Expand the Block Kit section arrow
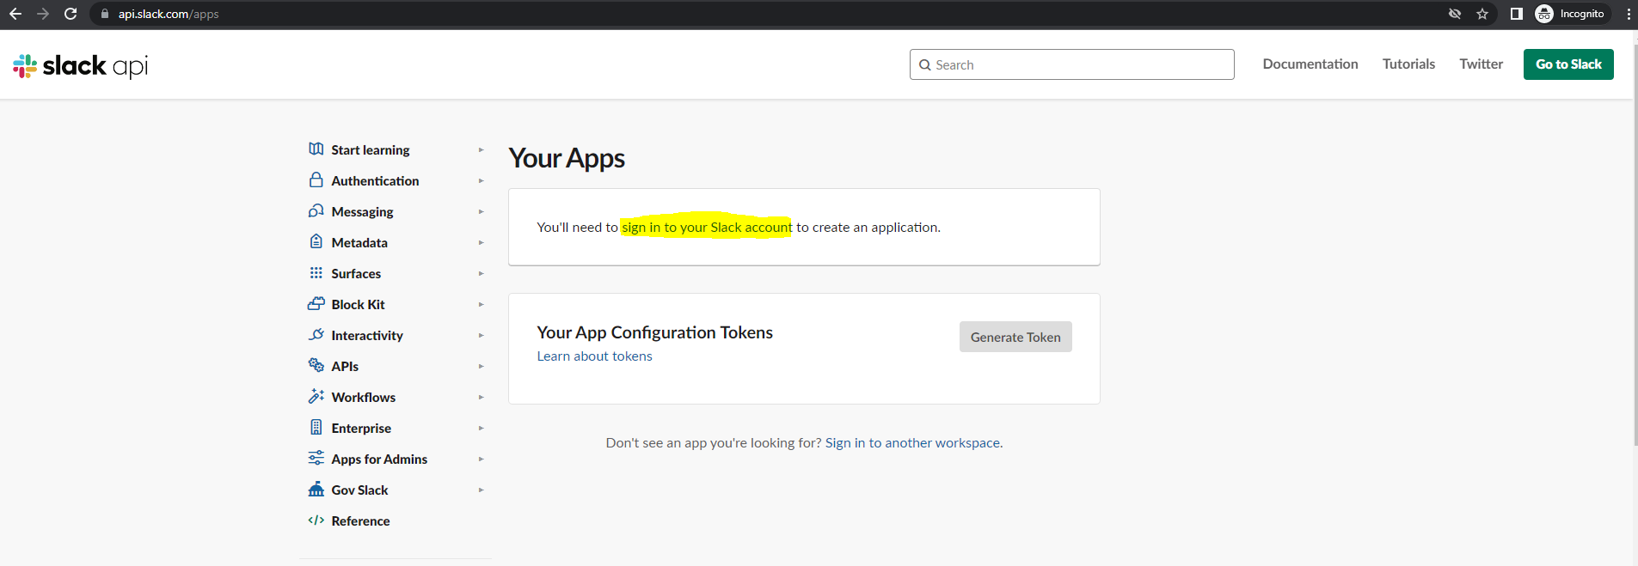 pos(482,304)
